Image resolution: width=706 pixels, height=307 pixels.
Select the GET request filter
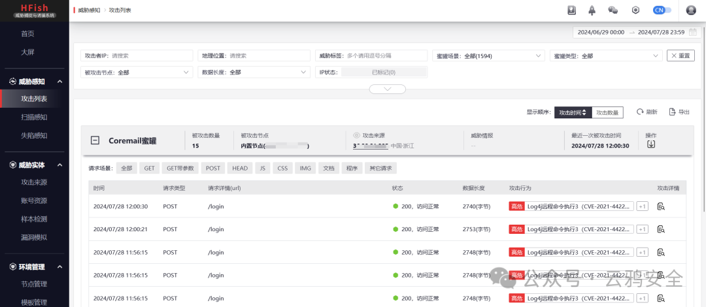click(150, 169)
